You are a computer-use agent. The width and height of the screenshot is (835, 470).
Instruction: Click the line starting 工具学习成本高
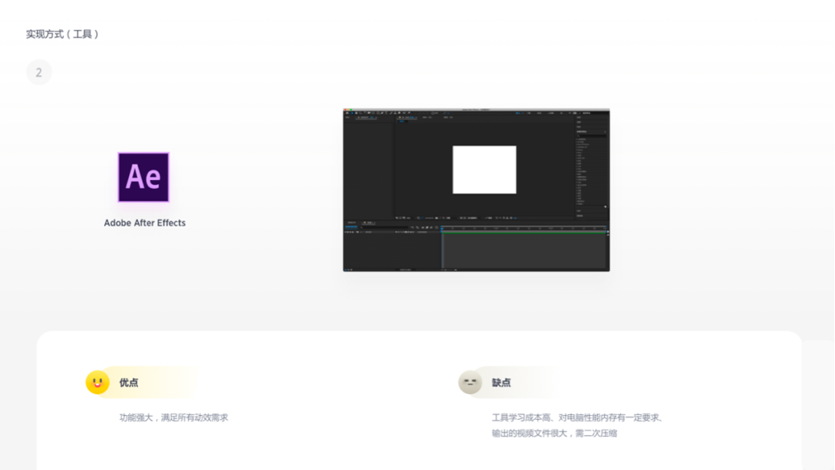click(577, 417)
